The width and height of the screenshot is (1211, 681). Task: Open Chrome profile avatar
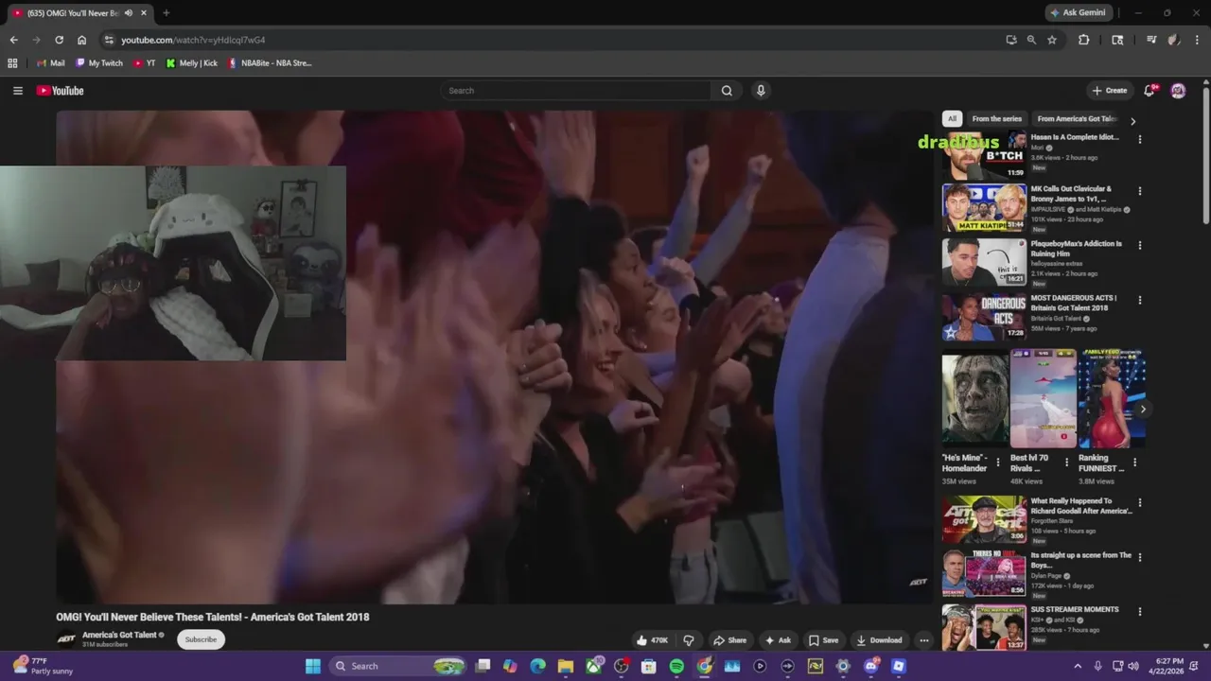(1174, 40)
